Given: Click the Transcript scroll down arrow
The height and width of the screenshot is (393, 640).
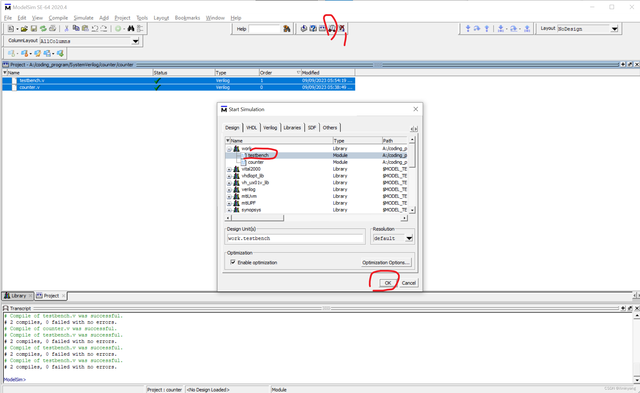Looking at the screenshot, I should point(637,380).
